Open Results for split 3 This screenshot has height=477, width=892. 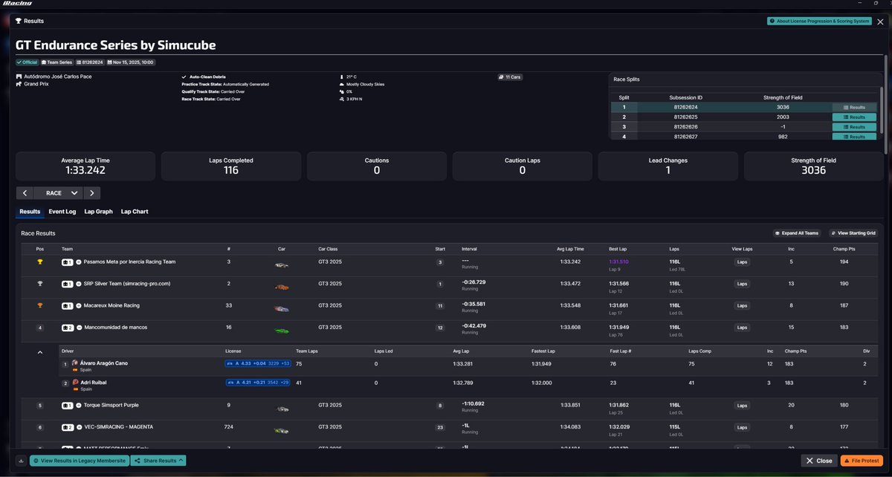854,127
